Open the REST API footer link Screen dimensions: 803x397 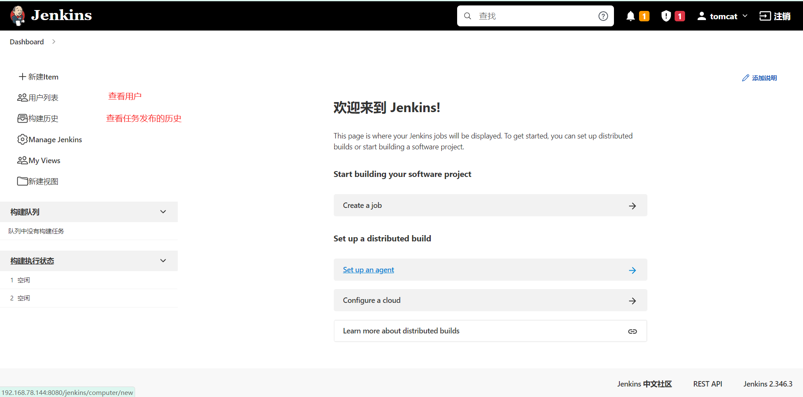click(x=708, y=384)
